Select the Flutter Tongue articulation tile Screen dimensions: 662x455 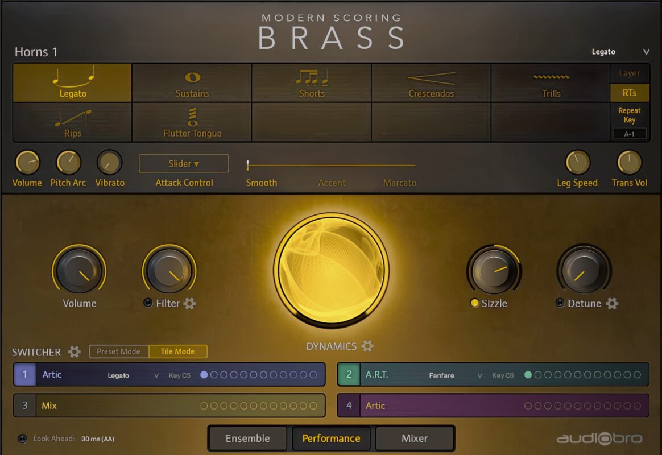coord(192,122)
